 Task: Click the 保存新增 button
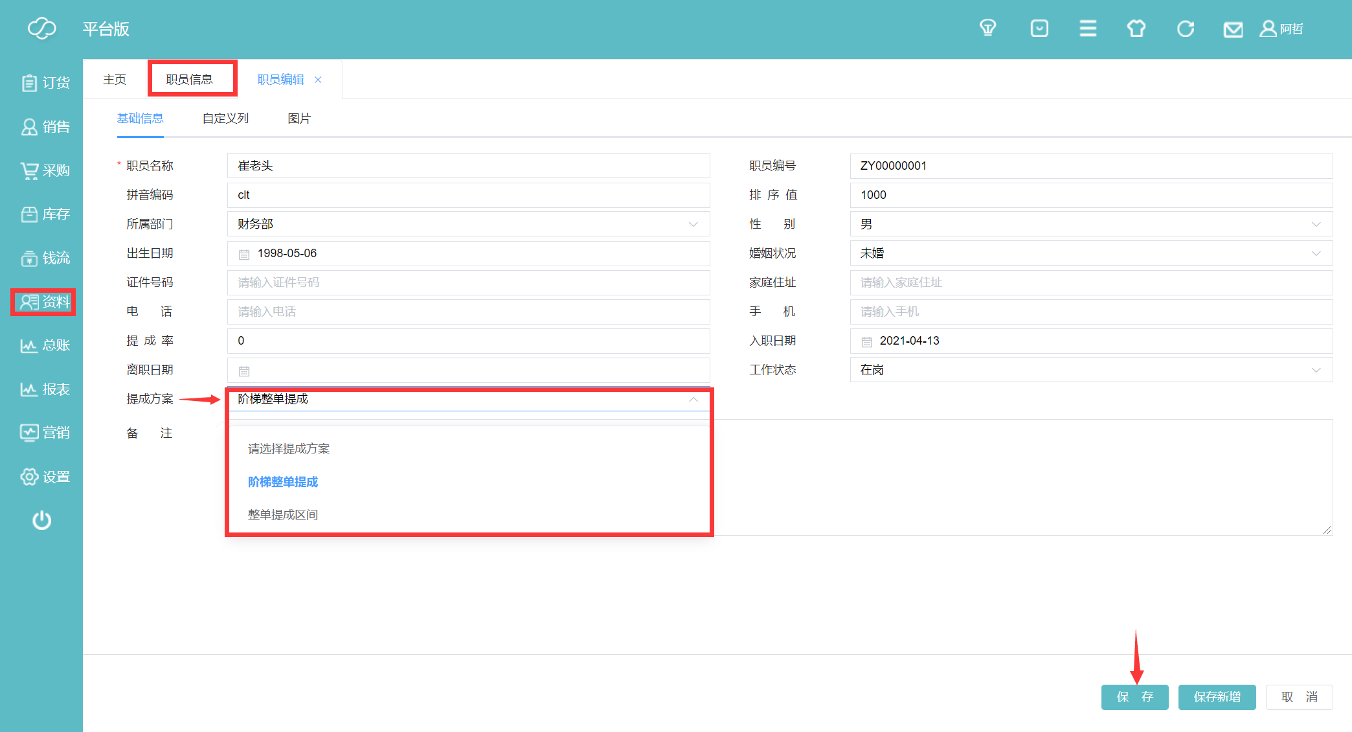(x=1217, y=697)
